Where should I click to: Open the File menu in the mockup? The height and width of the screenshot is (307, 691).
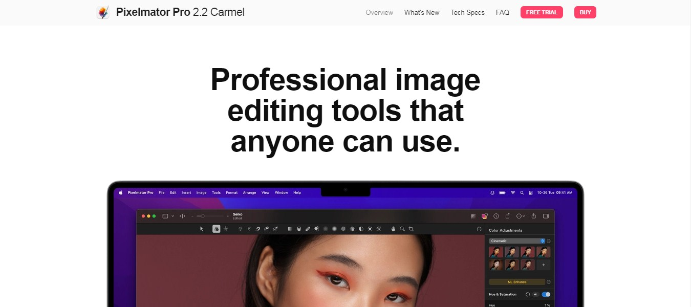[162, 193]
